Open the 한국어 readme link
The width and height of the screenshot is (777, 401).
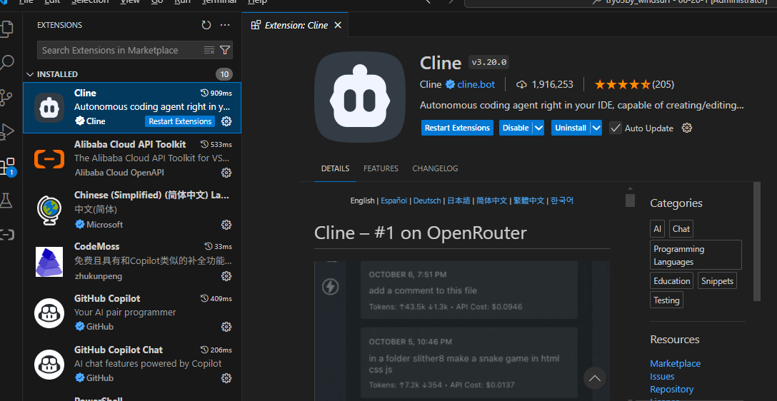pos(562,200)
